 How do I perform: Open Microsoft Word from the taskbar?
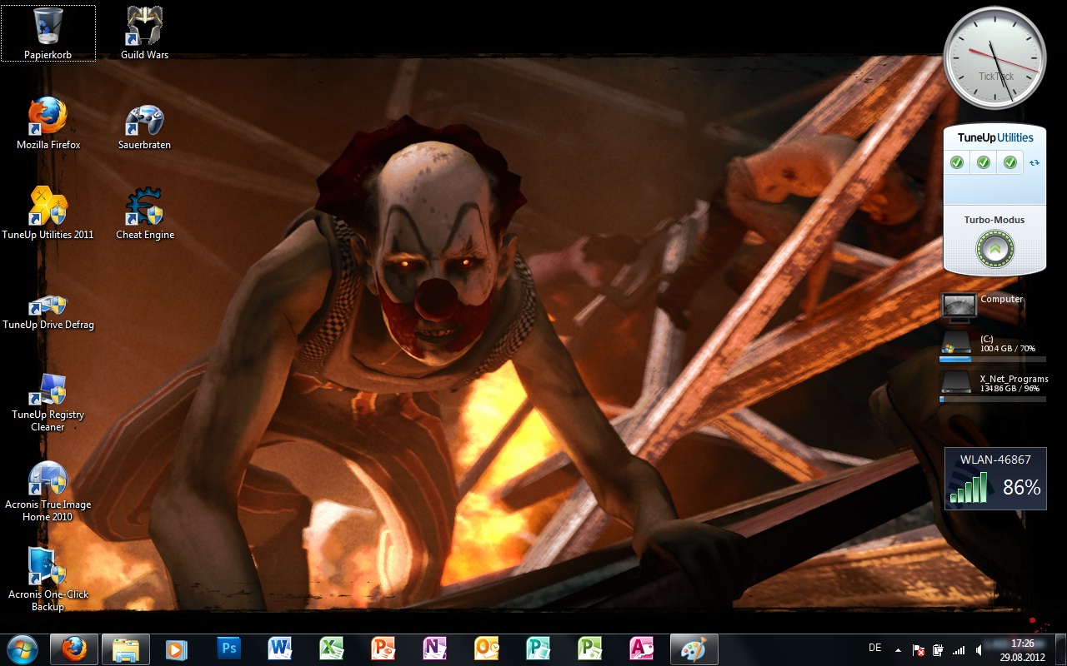point(280,649)
